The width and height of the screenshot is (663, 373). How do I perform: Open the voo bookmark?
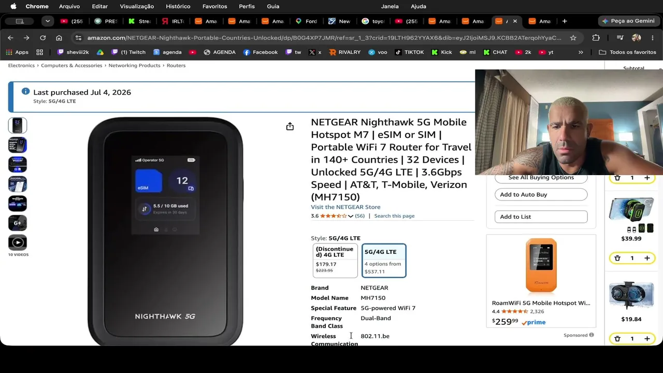(378, 52)
